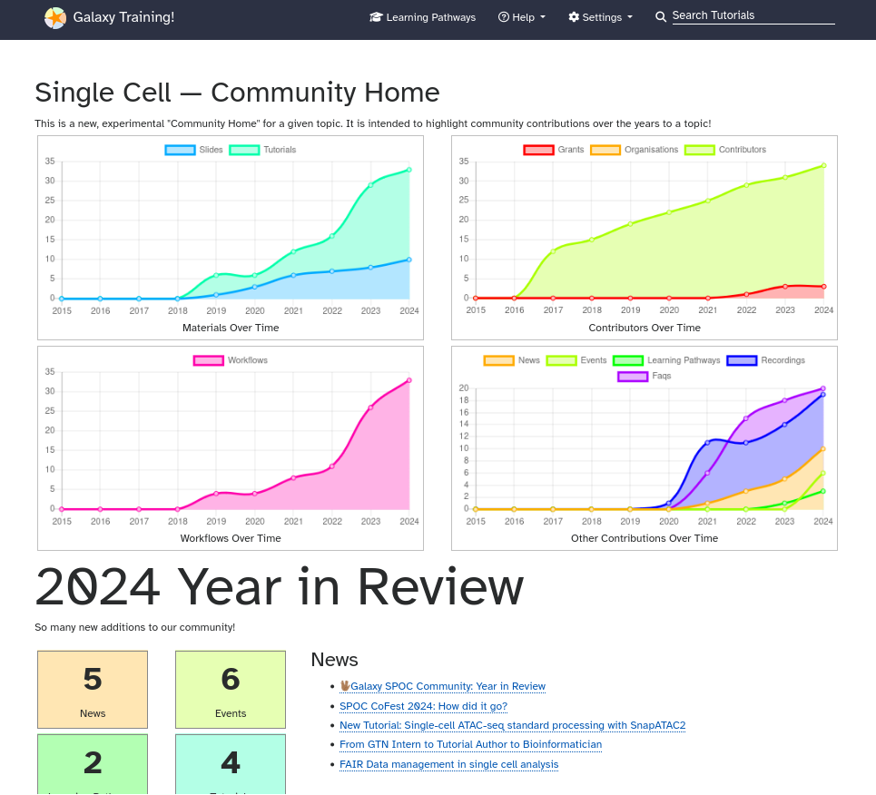Click the Workflows Over Time axis title

pyautogui.click(x=231, y=538)
